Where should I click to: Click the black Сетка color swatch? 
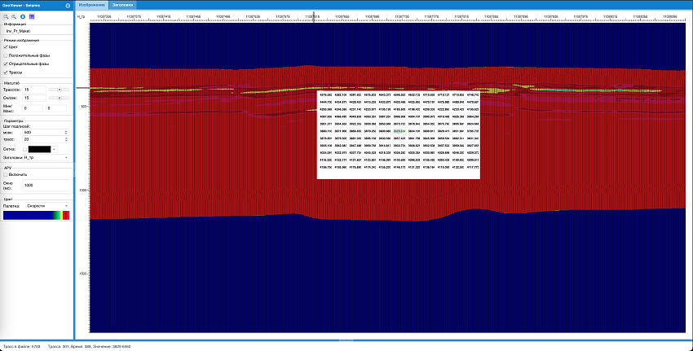[38, 149]
